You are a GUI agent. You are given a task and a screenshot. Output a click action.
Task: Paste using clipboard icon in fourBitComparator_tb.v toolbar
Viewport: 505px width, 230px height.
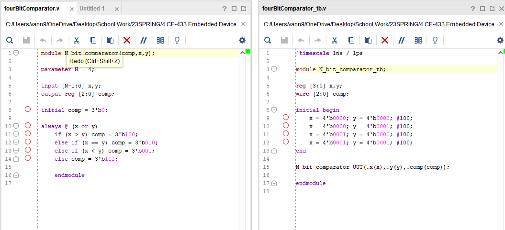click(x=368, y=40)
